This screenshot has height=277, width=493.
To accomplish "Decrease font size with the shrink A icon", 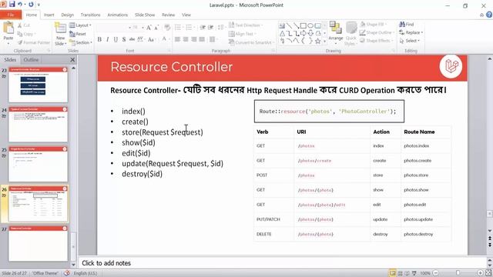I will click(156, 28).
